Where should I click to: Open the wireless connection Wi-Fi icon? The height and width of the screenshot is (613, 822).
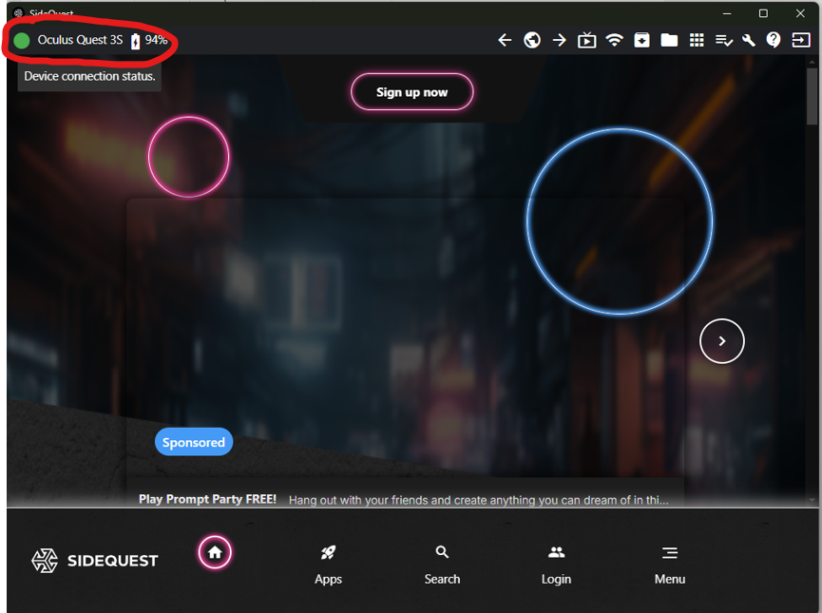click(x=615, y=40)
